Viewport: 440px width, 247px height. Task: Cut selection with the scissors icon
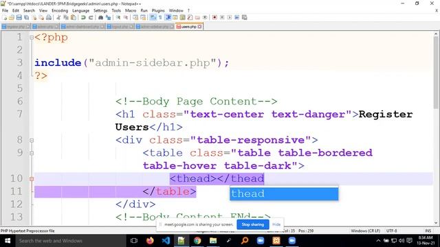point(58,17)
